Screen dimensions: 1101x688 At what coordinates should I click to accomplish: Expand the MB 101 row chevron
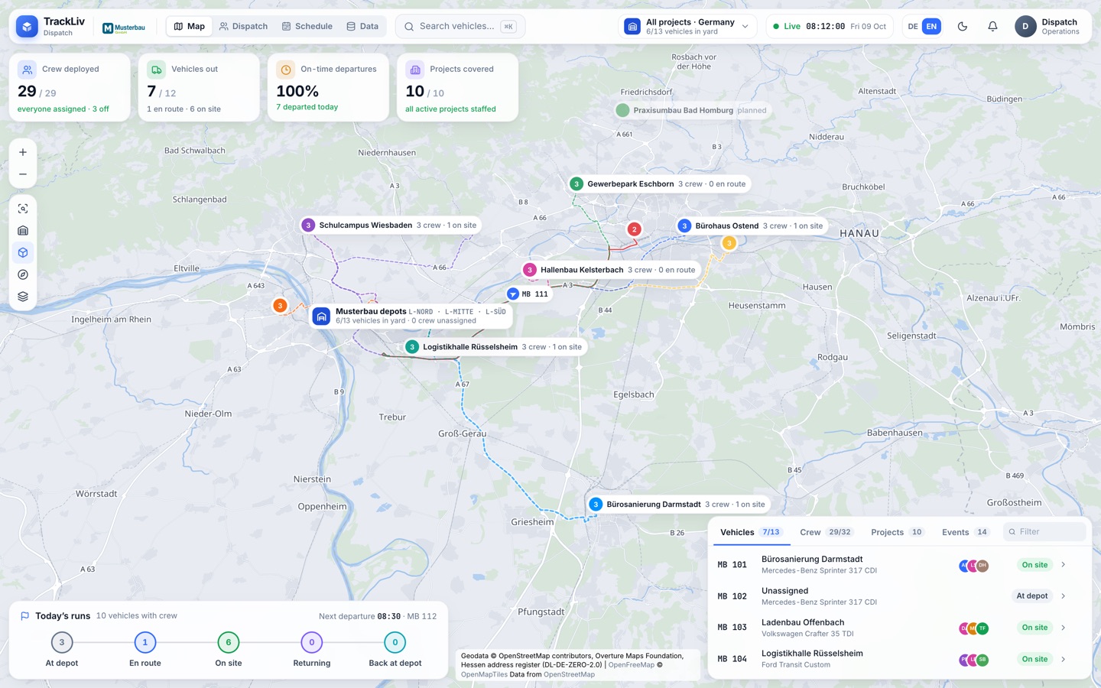click(x=1064, y=565)
